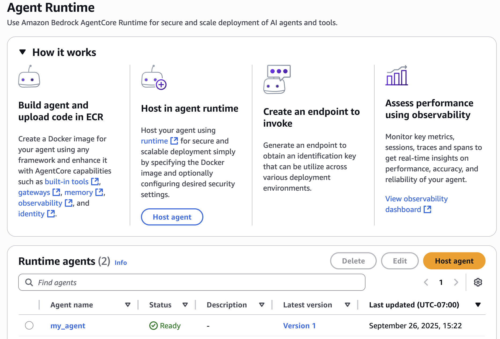Sort by Agent name column arrow
The image size is (500, 339).
(128, 305)
